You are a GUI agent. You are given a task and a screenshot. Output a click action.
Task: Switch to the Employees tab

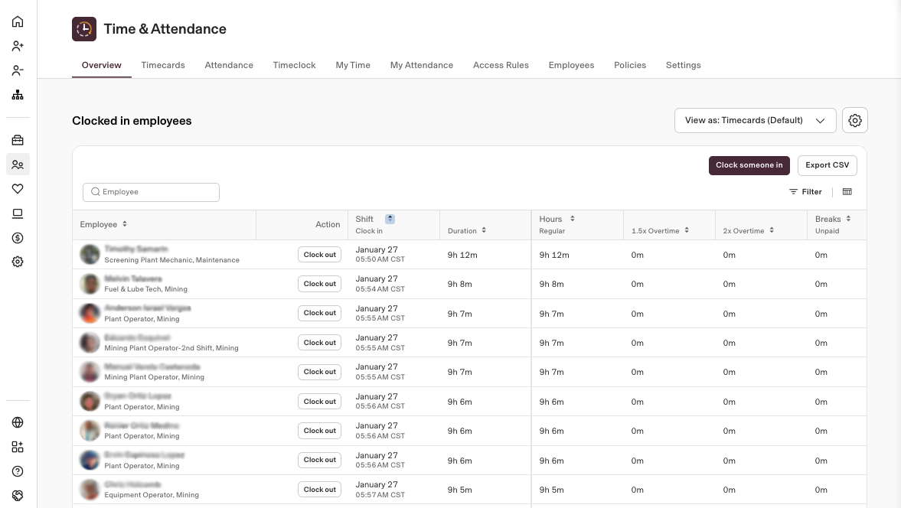pos(571,66)
